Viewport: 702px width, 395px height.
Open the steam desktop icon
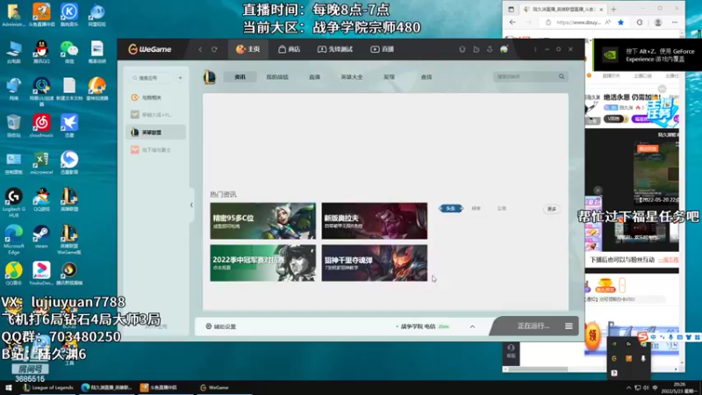coord(41,237)
